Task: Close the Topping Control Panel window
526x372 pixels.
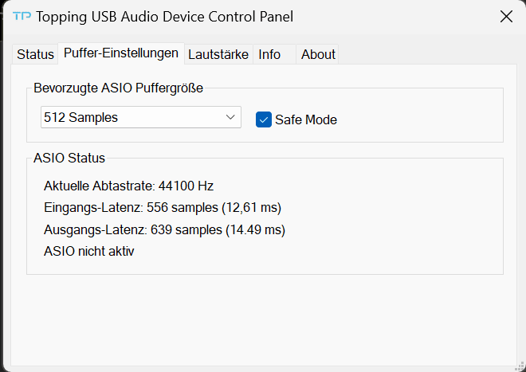Action: click(x=506, y=17)
